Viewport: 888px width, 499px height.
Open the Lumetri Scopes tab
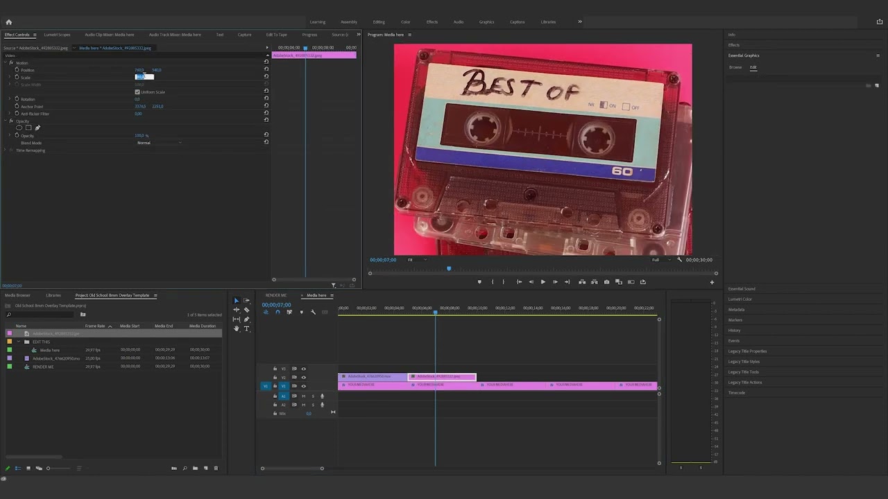click(x=57, y=35)
